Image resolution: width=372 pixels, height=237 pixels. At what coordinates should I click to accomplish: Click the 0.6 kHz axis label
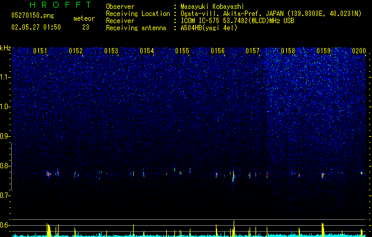coord(5,225)
